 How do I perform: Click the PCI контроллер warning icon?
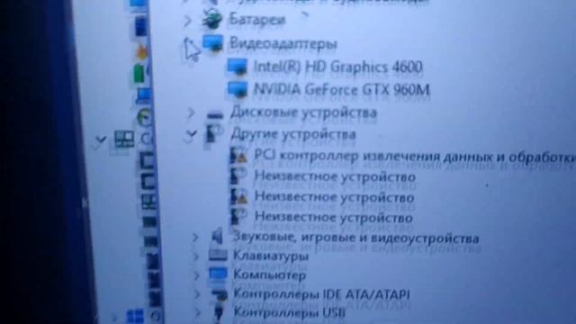[x=238, y=156]
